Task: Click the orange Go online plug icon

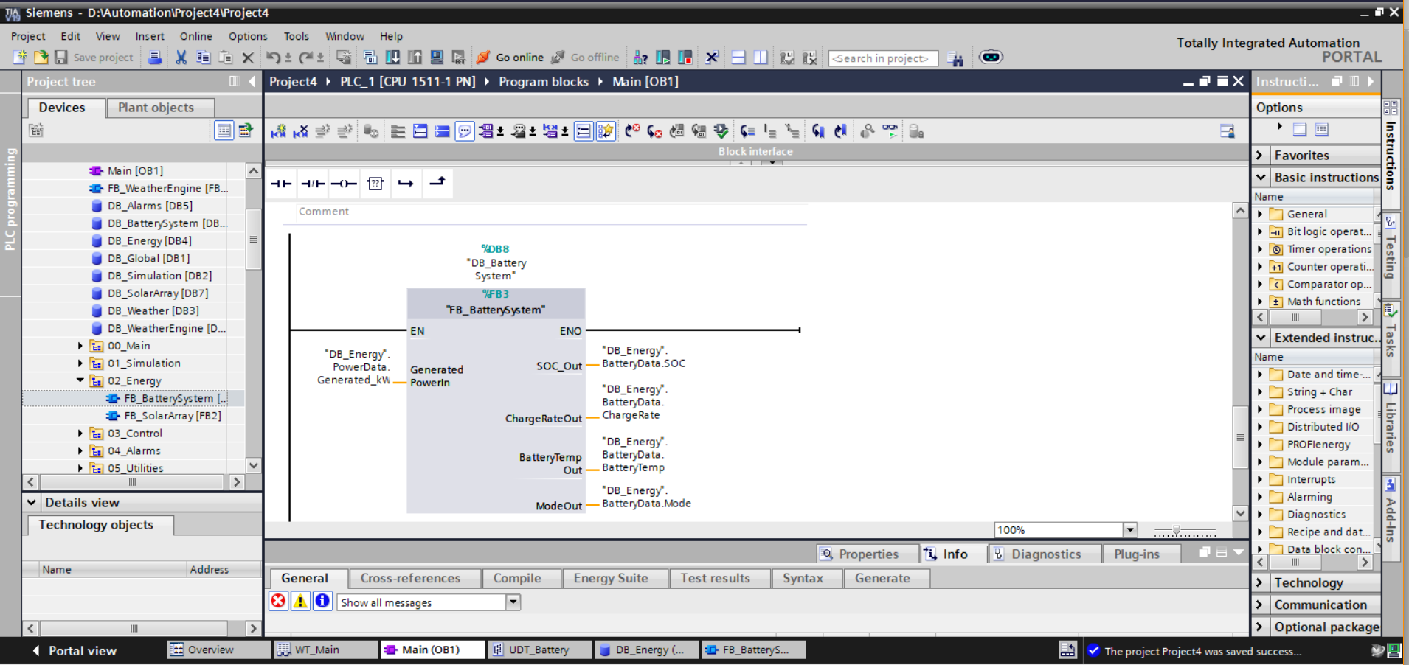Action: [x=484, y=58]
